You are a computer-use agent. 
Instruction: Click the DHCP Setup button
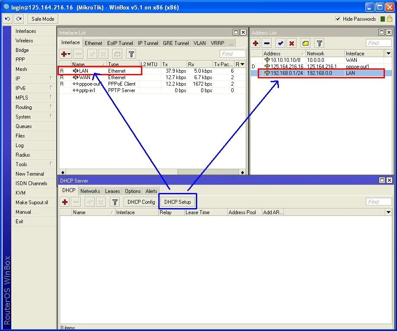[177, 202]
